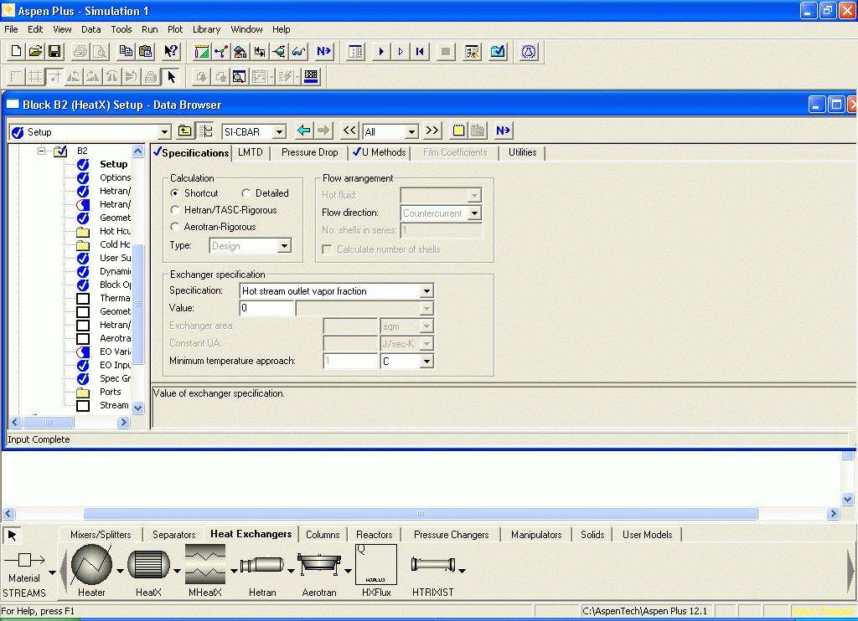Click the Open file icon
The width and height of the screenshot is (858, 621).
tap(35, 51)
